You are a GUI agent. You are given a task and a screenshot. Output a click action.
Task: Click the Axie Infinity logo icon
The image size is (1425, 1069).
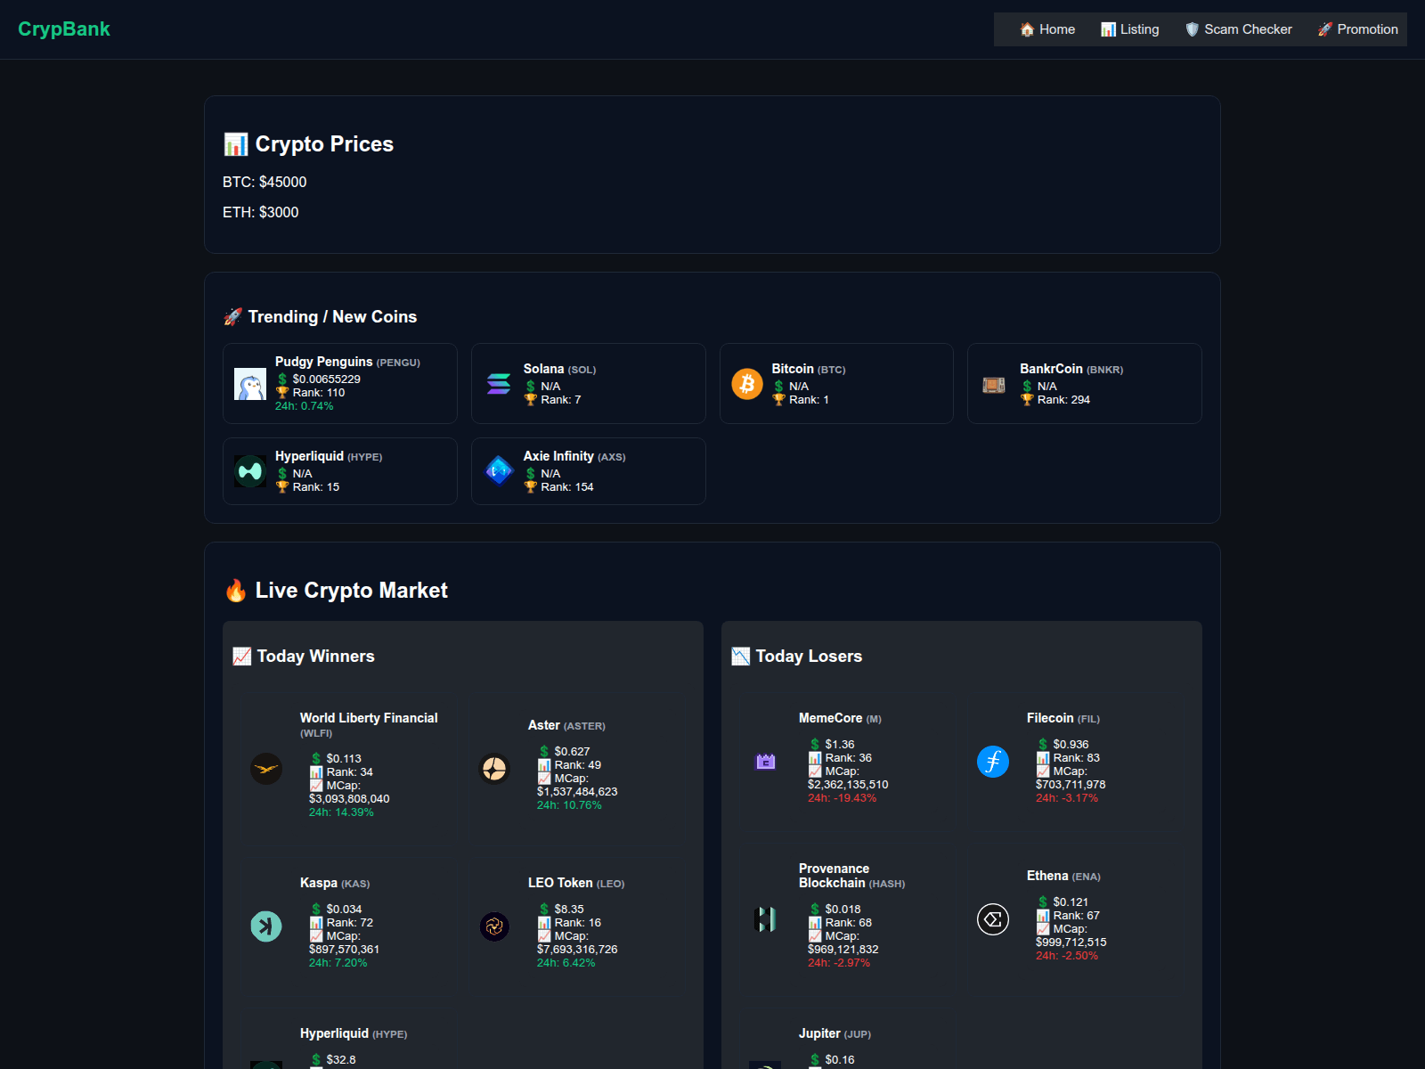click(x=499, y=471)
